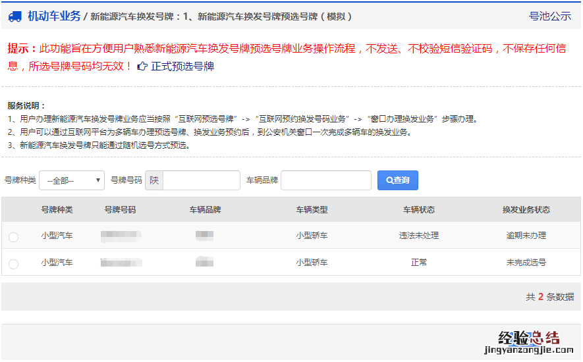Image resolution: width=583 pixels, height=362 pixels.
Task: Expand the 号牌种类 dropdown showing --全部--
Action: 72,180
